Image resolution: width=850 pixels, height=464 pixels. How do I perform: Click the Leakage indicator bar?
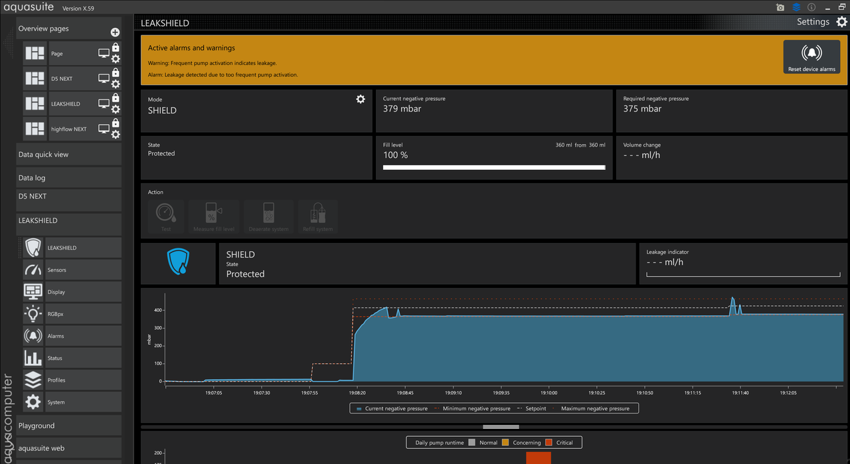tap(742, 273)
